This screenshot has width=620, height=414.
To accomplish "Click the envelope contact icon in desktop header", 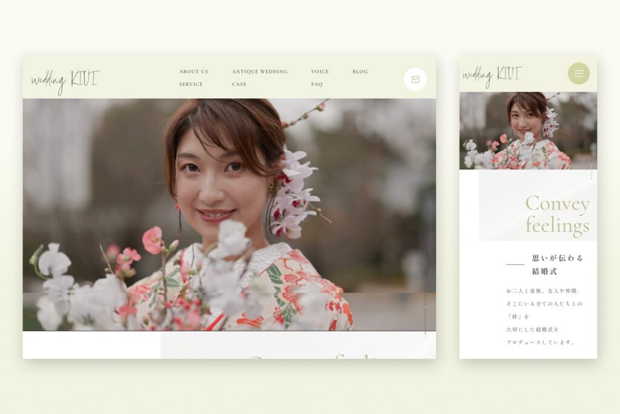I will (415, 79).
